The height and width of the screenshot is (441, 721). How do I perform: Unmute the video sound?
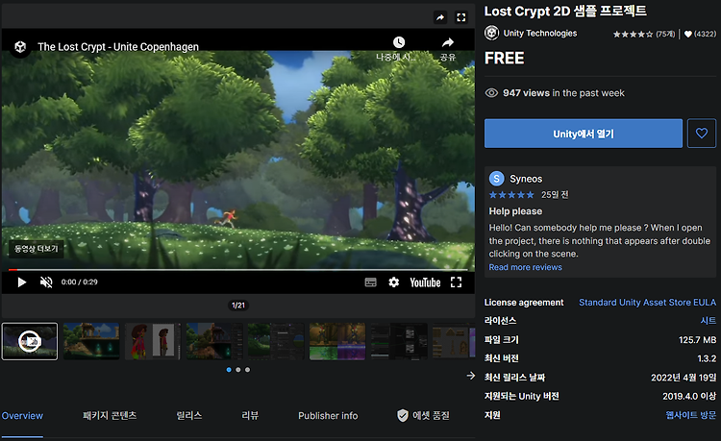(46, 282)
